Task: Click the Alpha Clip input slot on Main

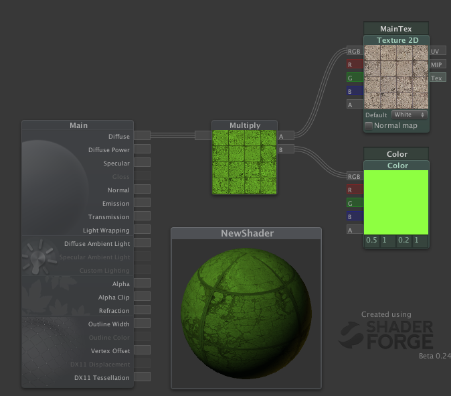Action: coord(142,297)
